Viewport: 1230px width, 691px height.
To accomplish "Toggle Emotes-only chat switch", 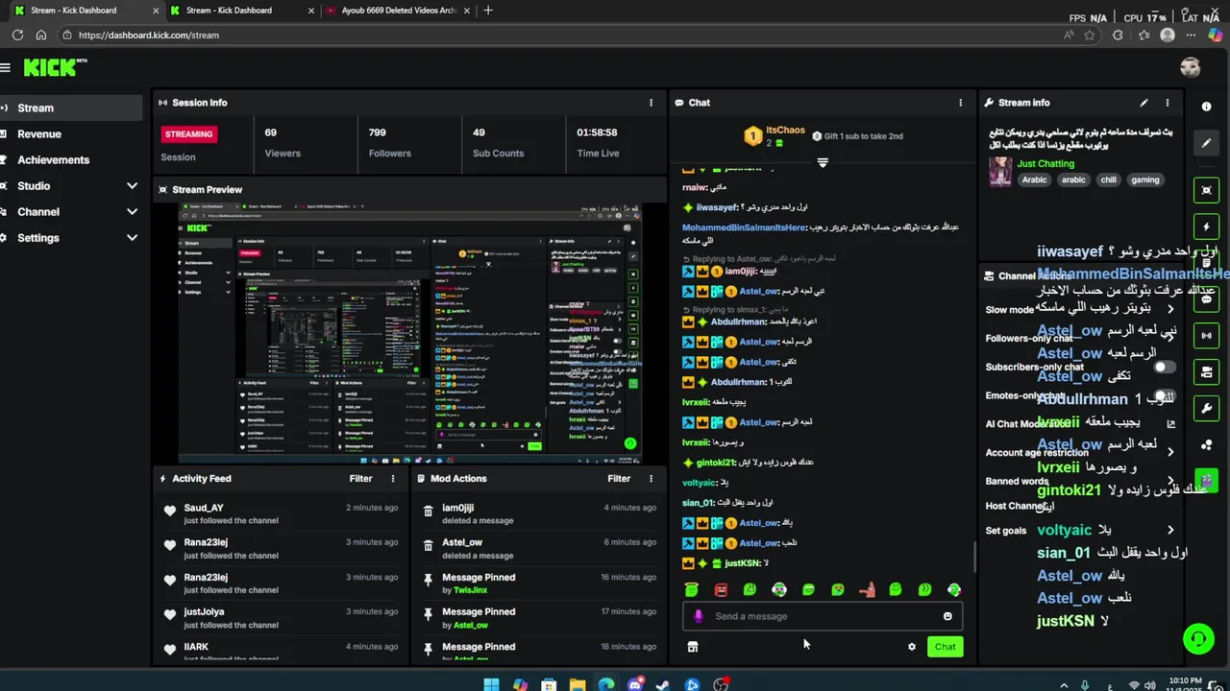I will (1165, 395).
